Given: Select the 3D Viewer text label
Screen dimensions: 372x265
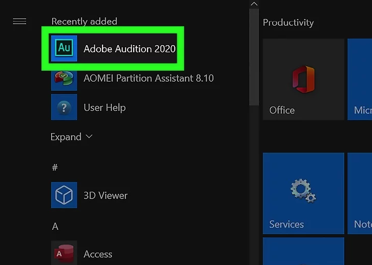Looking at the screenshot, I should pyautogui.click(x=106, y=195).
